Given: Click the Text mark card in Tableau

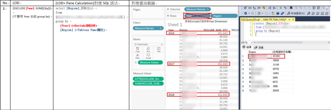Looking at the screenshot, I should pyautogui.click(x=159, y=50).
